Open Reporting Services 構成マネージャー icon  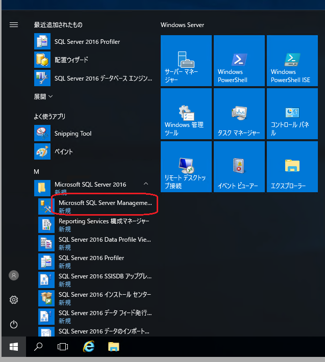(46, 225)
